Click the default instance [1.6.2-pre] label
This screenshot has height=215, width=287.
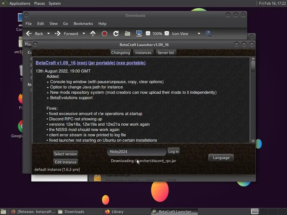click(57, 169)
